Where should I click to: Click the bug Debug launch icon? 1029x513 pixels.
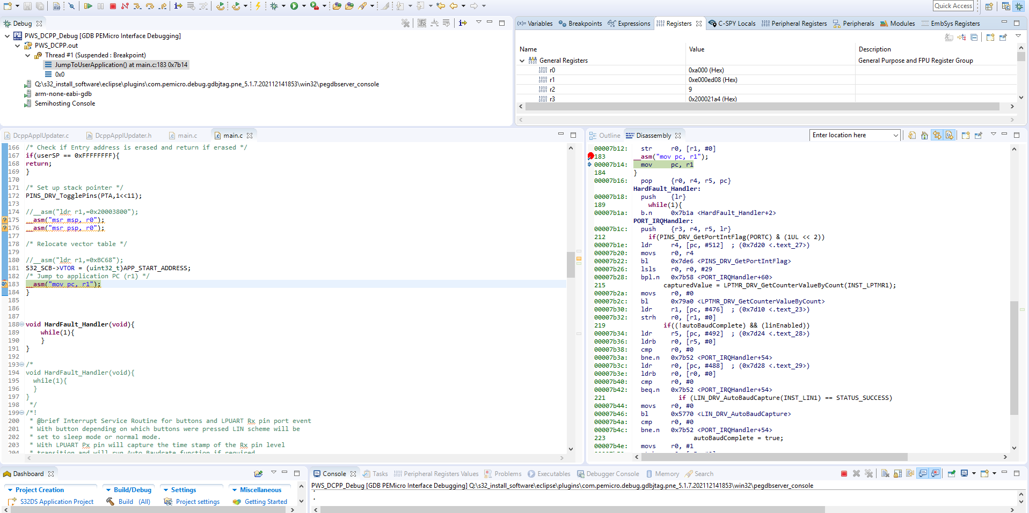point(274,6)
